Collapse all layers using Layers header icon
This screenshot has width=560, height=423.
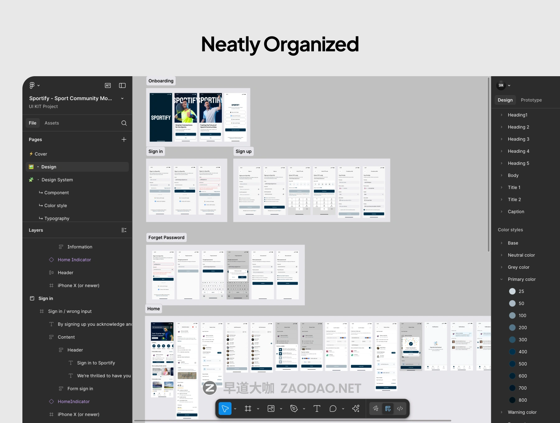(124, 230)
